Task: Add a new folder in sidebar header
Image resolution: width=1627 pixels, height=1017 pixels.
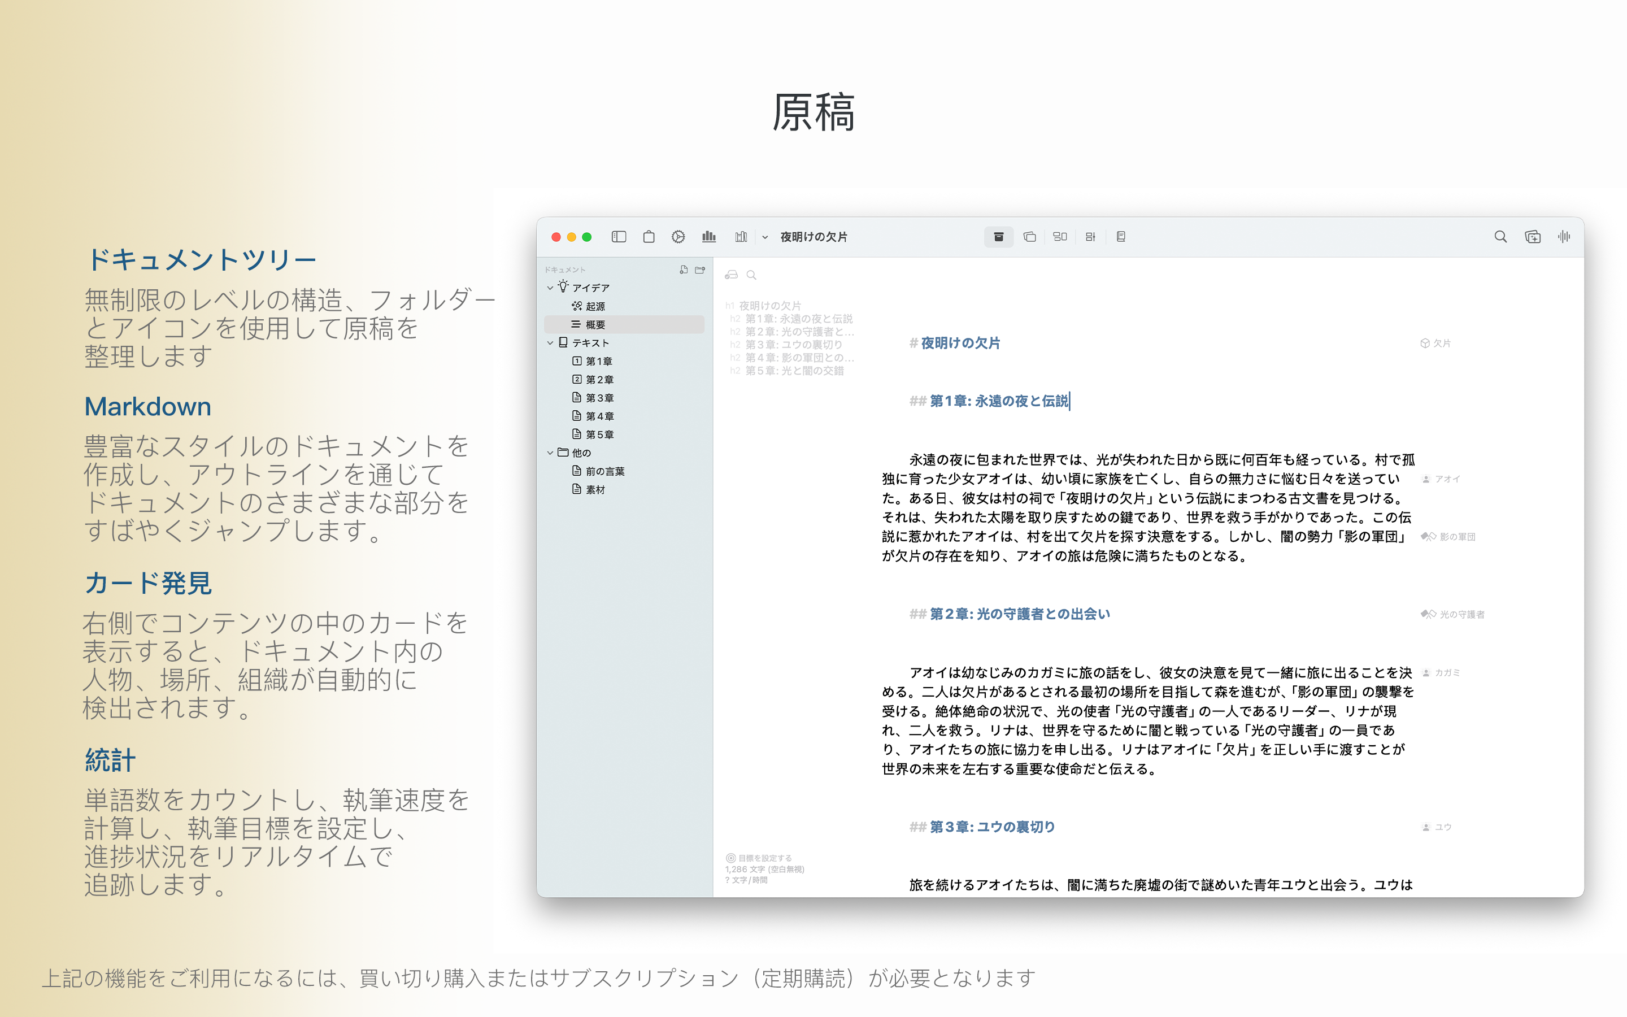Action: pos(700,270)
